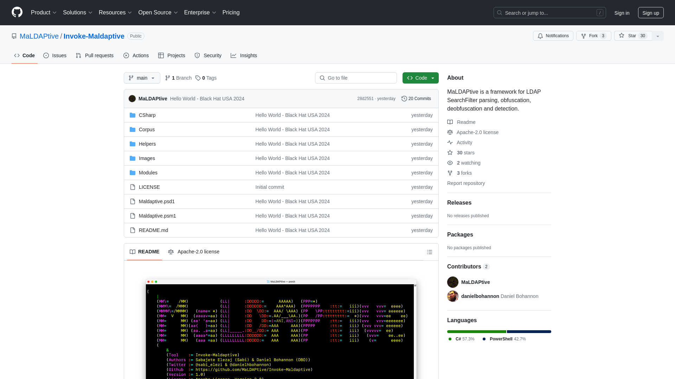Click the commits history clock icon
This screenshot has width=675, height=379.
[404, 99]
